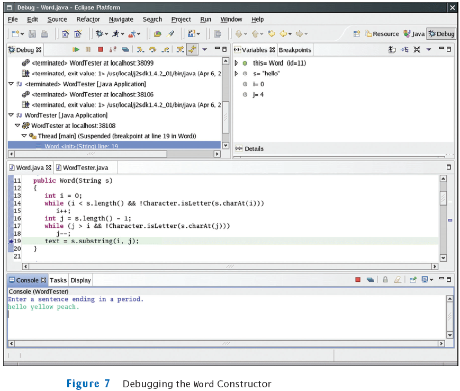Open the Refactor menu
Viewport: 460px width, 391px height.
88,20
